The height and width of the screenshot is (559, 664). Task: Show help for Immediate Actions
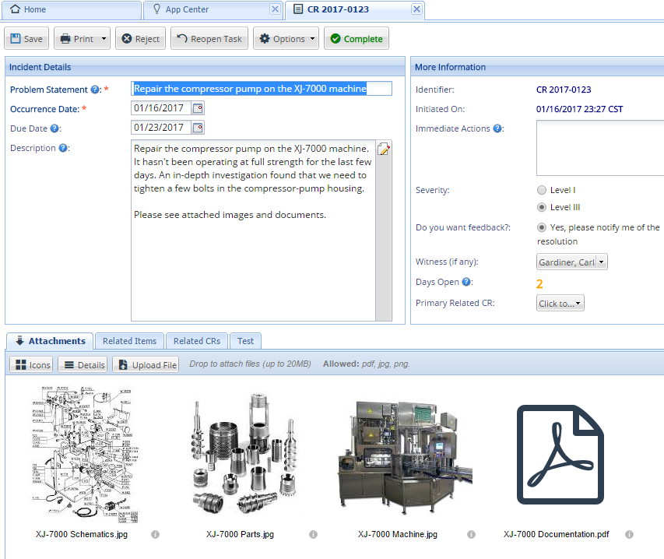497,128
